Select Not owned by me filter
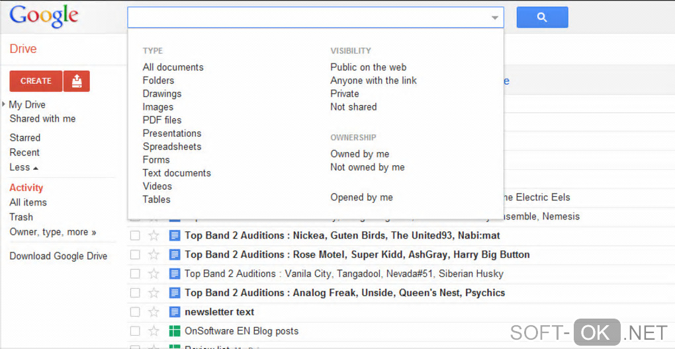675x349 pixels. 368,167
